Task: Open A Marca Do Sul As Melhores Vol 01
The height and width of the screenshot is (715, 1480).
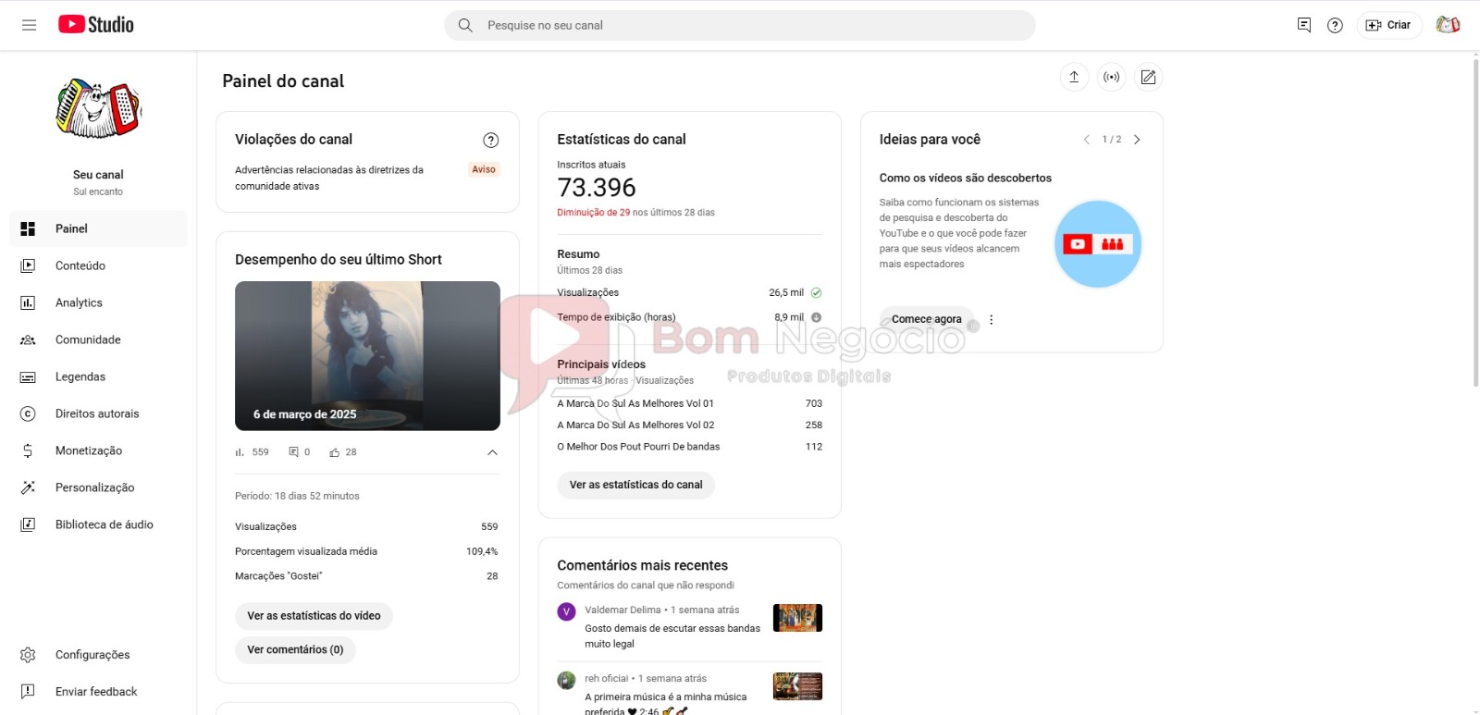Action: coord(635,403)
